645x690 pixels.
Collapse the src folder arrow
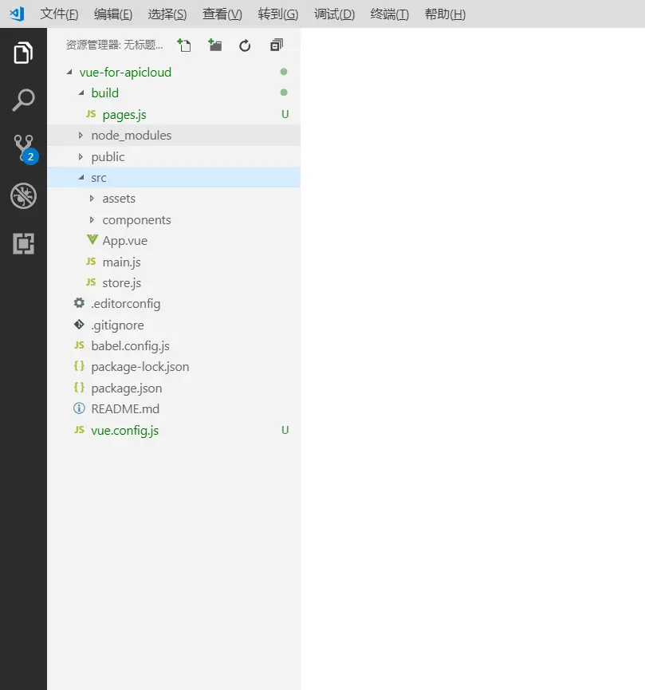[81, 177]
